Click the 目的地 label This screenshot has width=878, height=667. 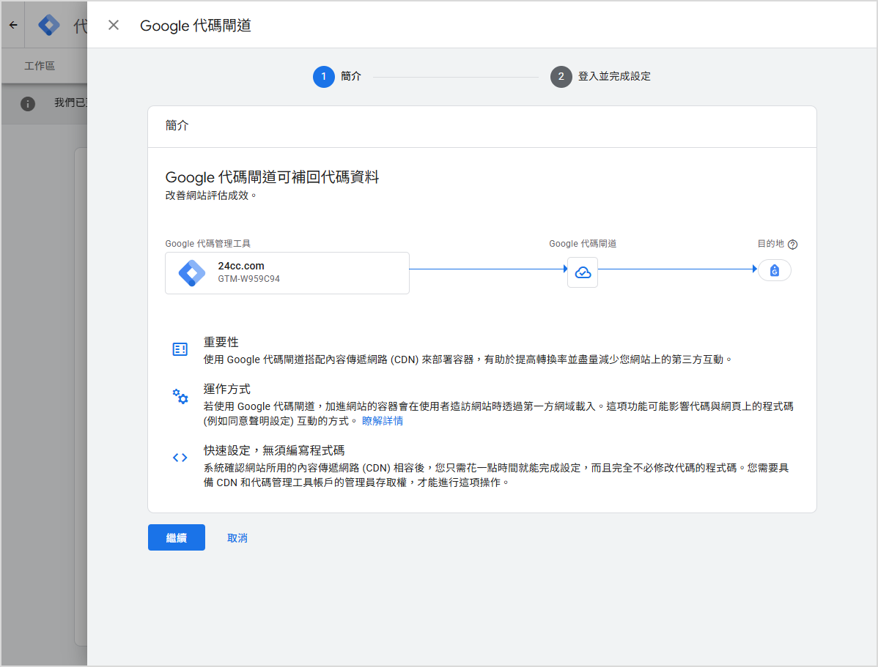click(770, 243)
